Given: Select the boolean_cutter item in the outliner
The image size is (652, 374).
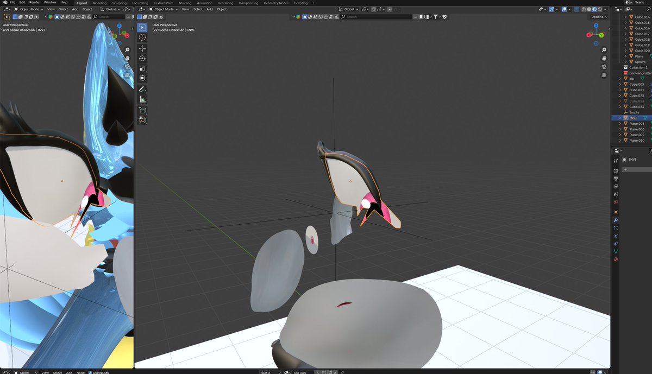Looking at the screenshot, I should click(x=641, y=73).
